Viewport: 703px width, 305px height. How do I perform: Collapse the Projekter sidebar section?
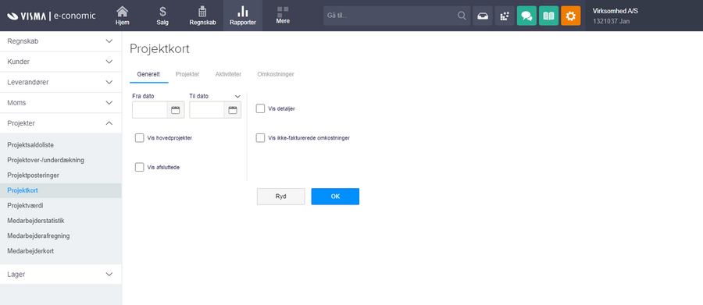[60, 123]
